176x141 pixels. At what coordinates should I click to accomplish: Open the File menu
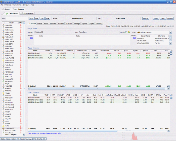coord(2,5)
